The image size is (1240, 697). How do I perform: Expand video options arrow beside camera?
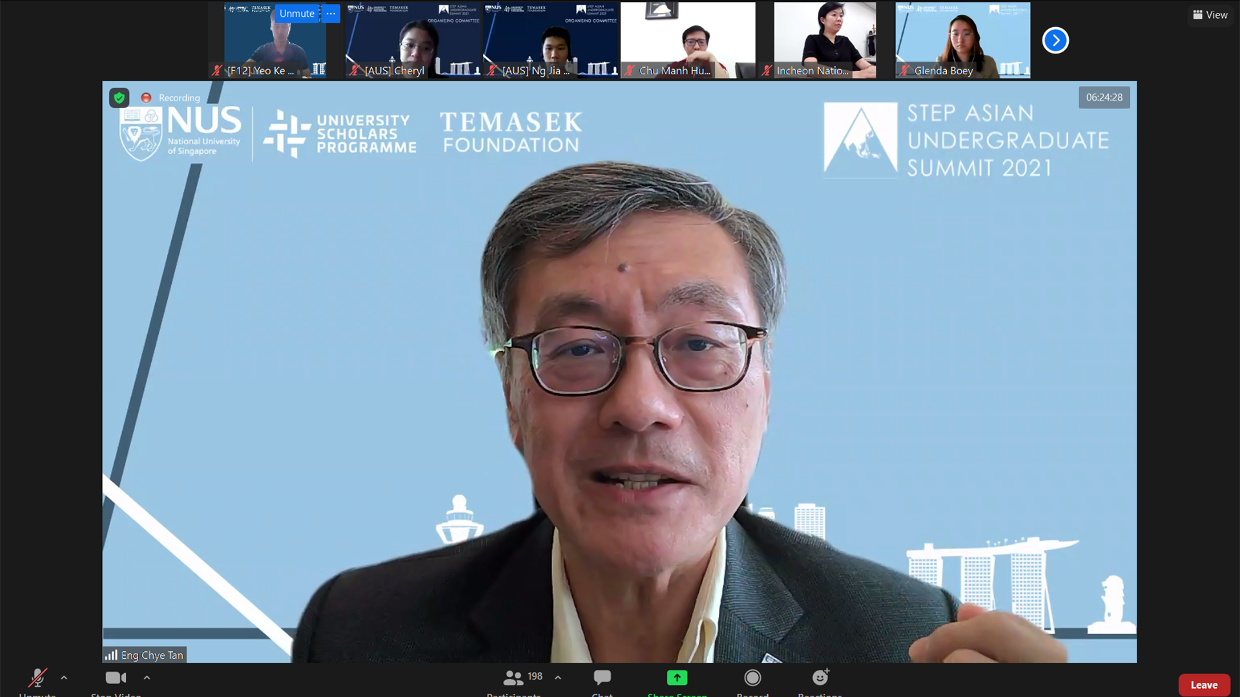[147, 678]
